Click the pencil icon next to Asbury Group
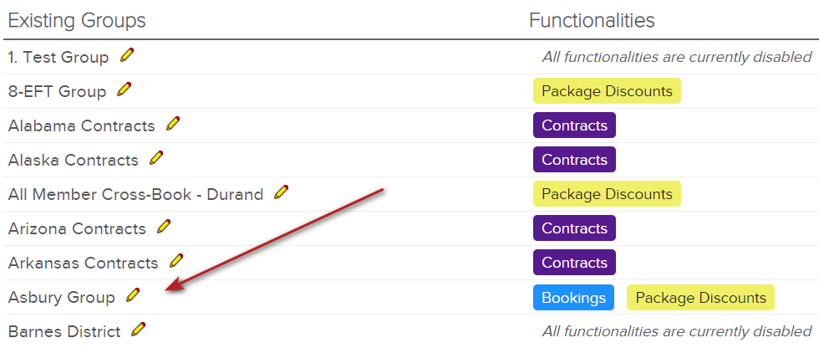This screenshot has height=348, width=819. click(x=133, y=295)
